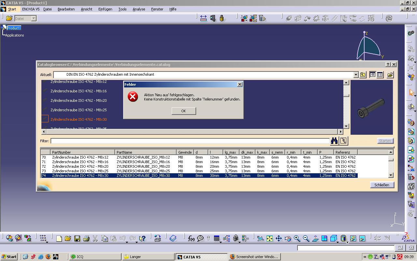The image size is (417, 261).
Task: Click the Print icon
Action: (86, 238)
